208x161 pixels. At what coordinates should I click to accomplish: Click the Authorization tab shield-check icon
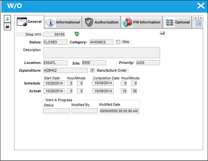89,22
